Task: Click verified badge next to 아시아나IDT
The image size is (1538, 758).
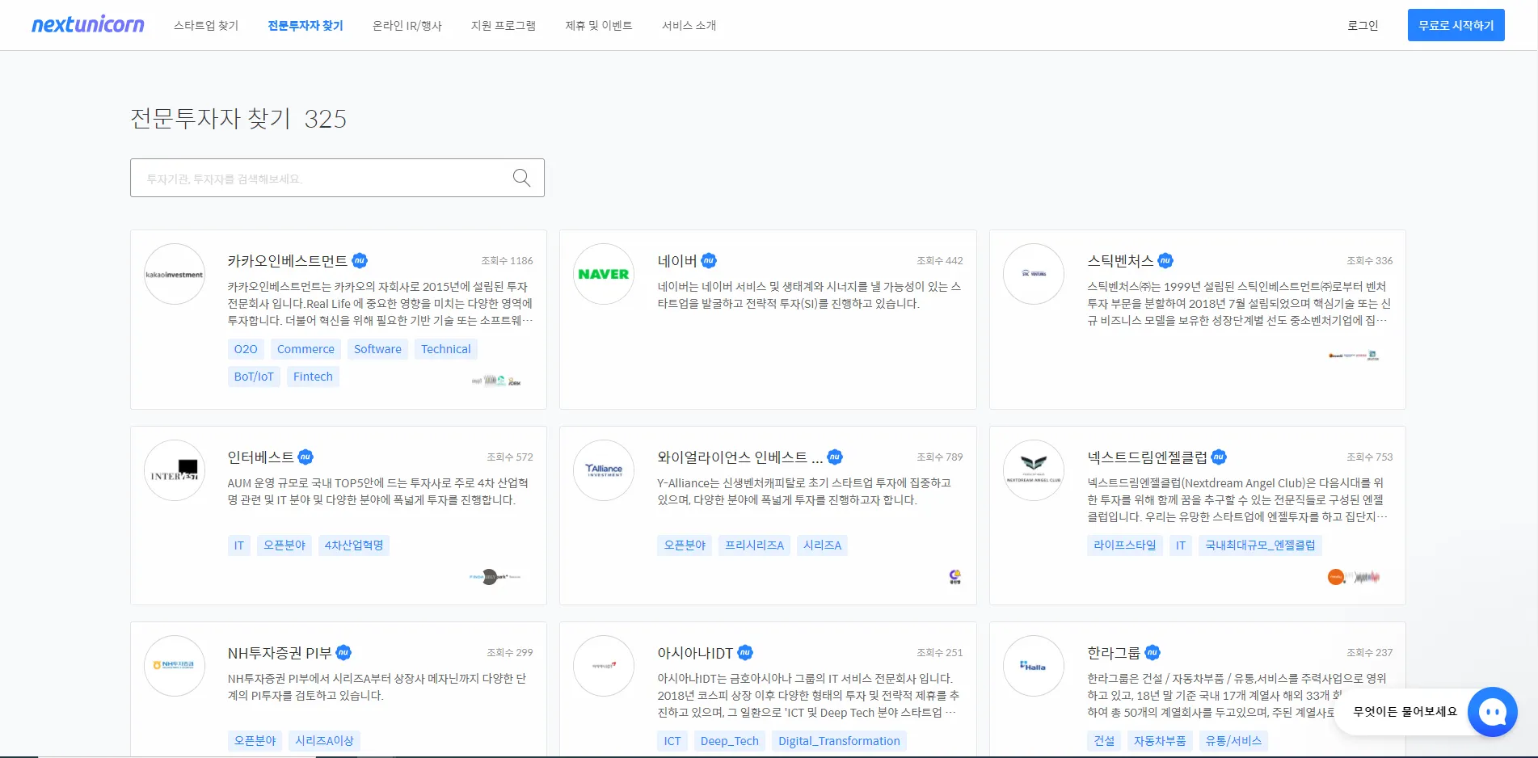Action: [745, 652]
